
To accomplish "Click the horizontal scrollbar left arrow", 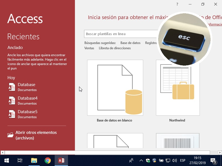I will coord(2,152).
